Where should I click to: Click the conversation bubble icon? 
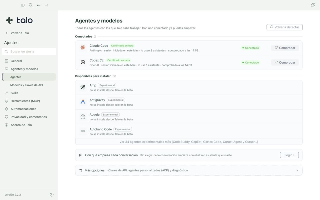pos(81,155)
